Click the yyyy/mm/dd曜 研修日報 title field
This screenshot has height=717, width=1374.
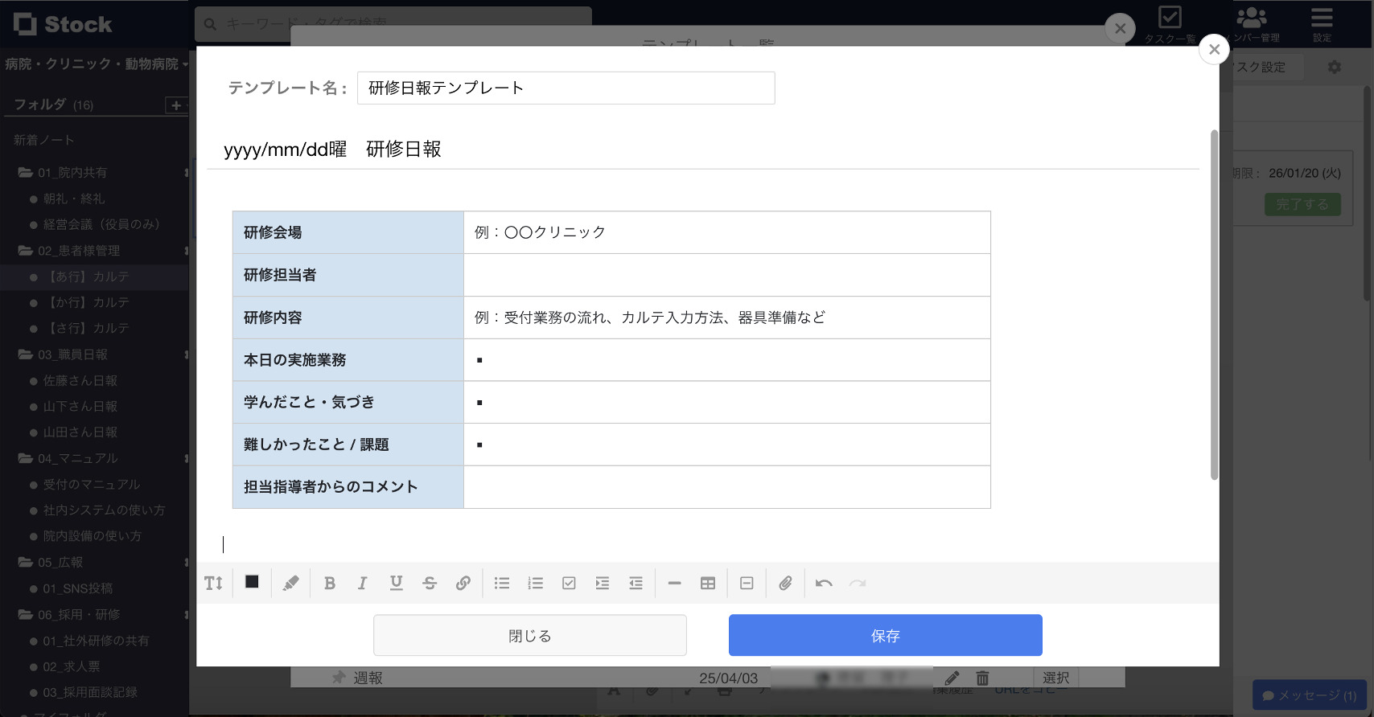pos(703,150)
